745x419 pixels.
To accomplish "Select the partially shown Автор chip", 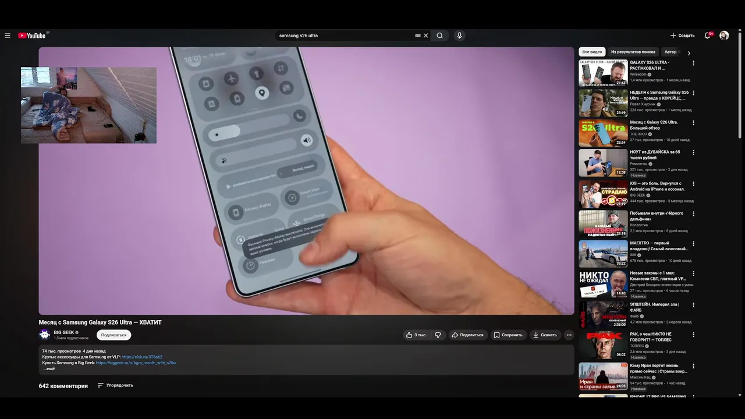I will pyautogui.click(x=671, y=52).
